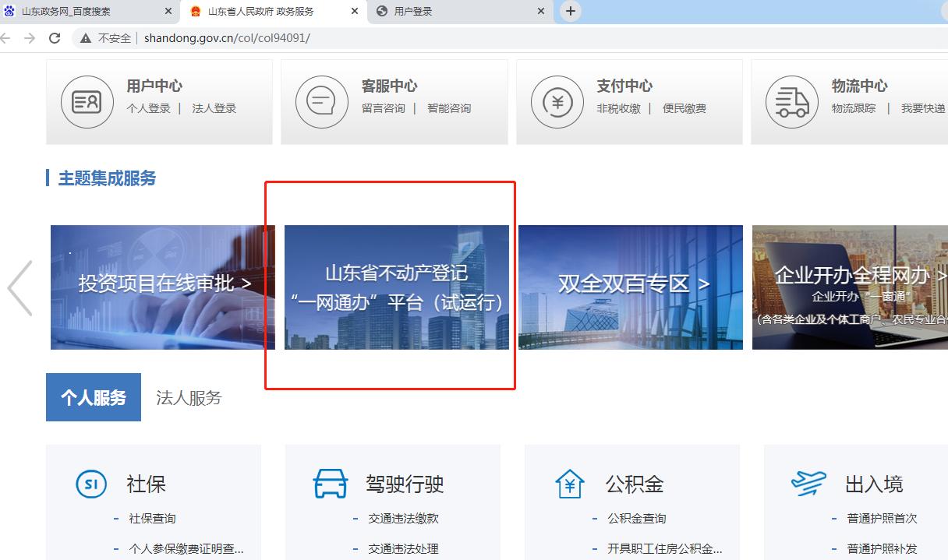The width and height of the screenshot is (948, 560).
Task: Click the 公积金 house icon
Action: [570, 483]
